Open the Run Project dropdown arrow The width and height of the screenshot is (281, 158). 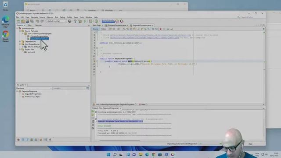[87, 22]
